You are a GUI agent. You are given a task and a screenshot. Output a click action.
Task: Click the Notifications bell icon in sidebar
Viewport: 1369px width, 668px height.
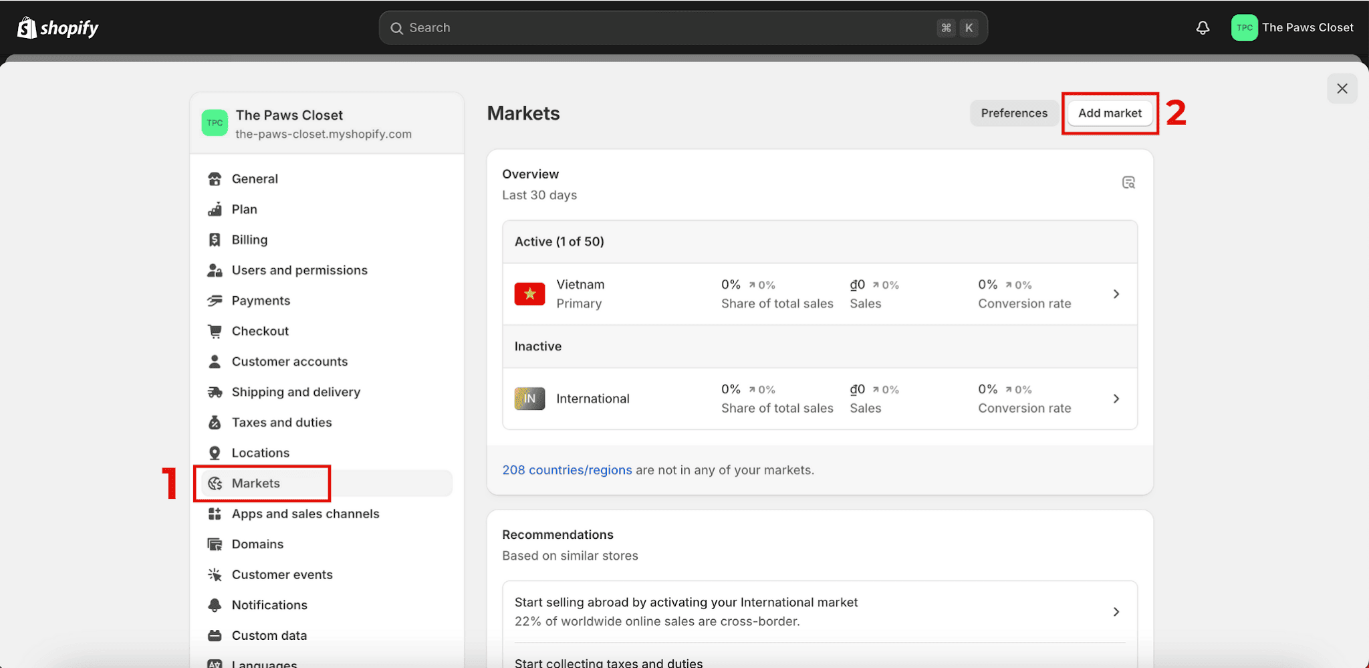tap(215, 605)
